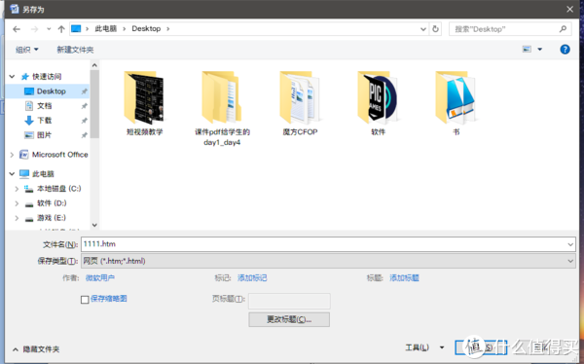
Task: Collapse the 快速访问 section
Action: point(12,76)
